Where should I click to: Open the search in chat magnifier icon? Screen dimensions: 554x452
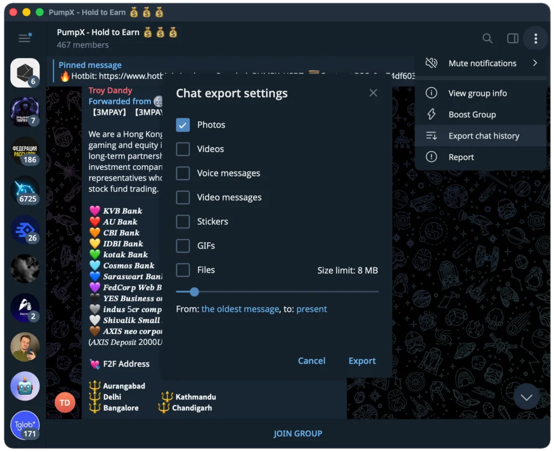(487, 38)
